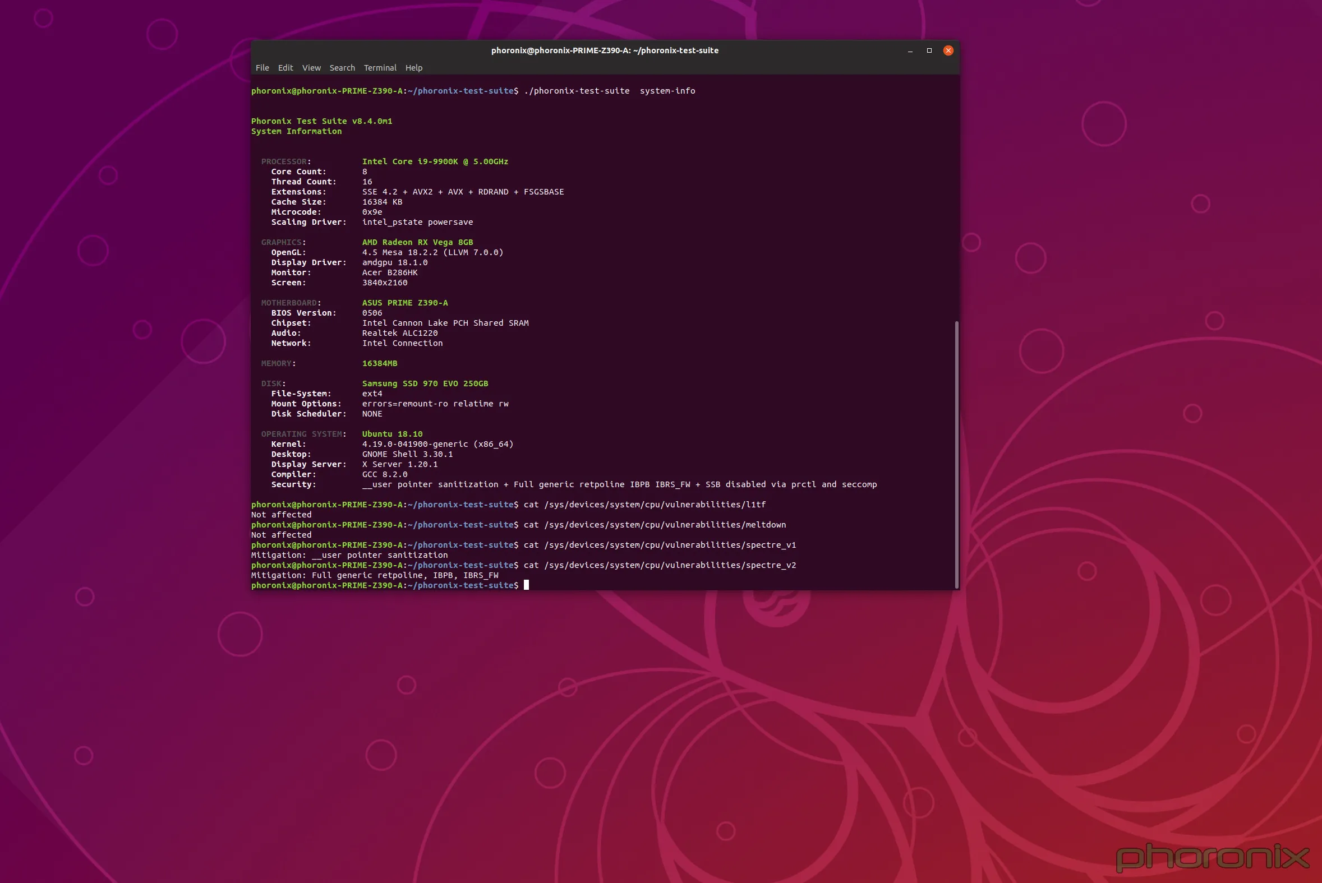Click the '0x9e' microcode value

point(372,212)
